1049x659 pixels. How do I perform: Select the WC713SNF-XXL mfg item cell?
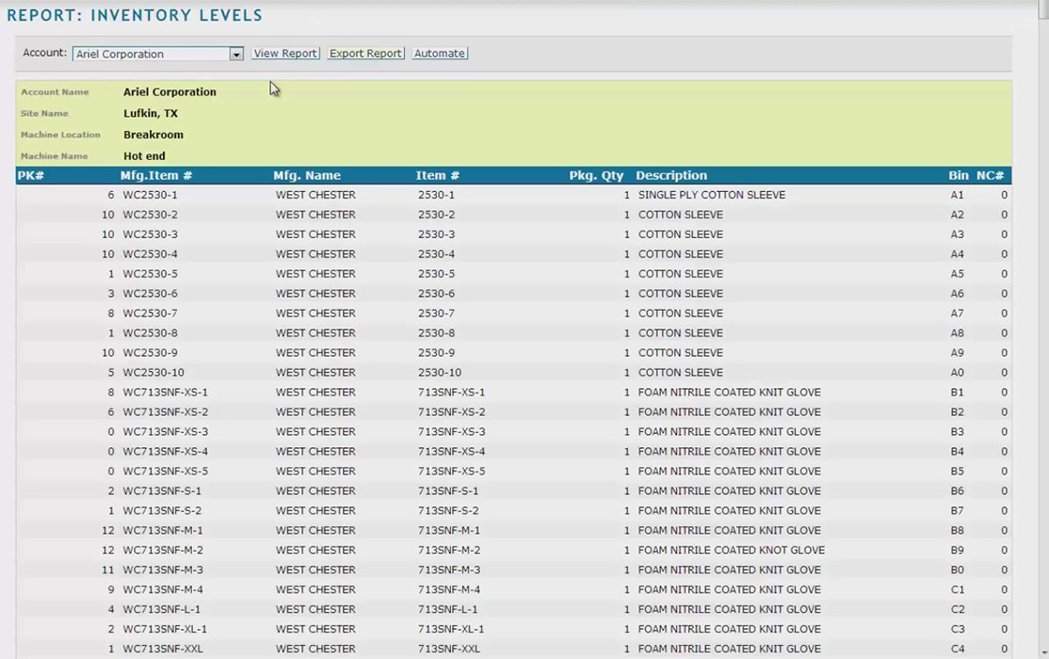163,649
